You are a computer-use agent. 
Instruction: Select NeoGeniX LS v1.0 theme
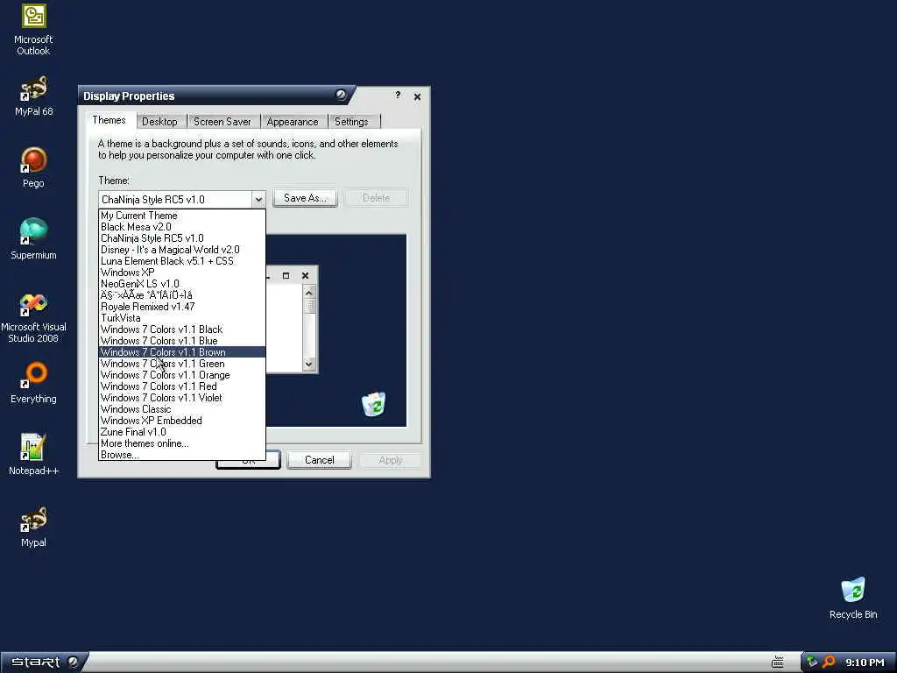coord(182,284)
